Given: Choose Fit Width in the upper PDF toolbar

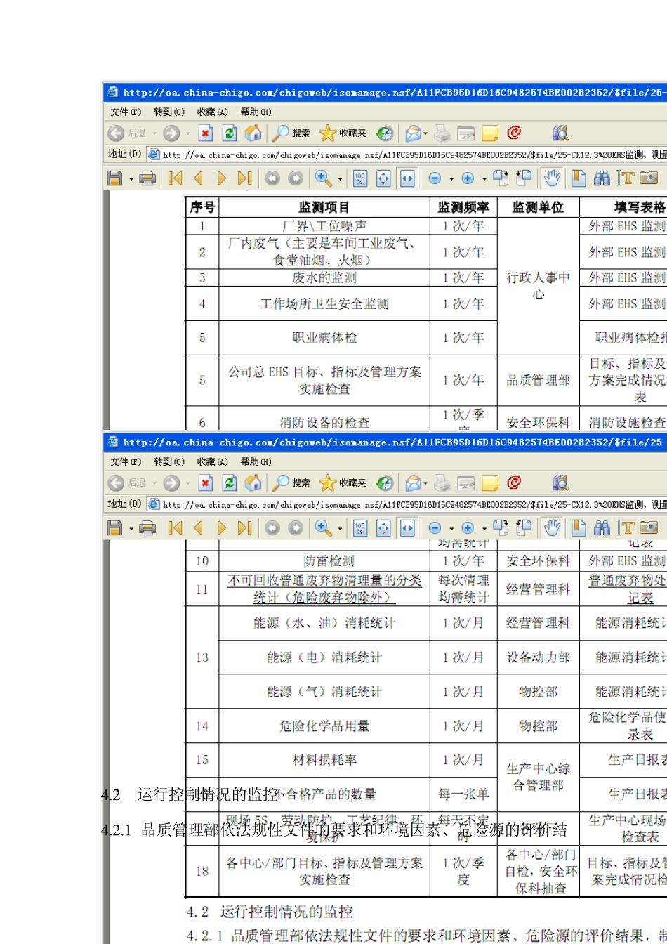Looking at the screenshot, I should pyautogui.click(x=407, y=178).
